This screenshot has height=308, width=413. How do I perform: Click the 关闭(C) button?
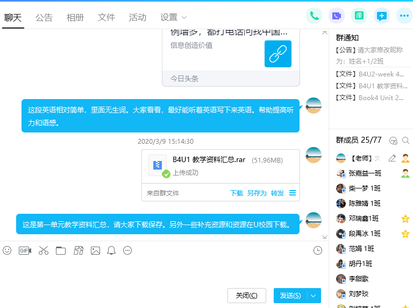pos(246,296)
